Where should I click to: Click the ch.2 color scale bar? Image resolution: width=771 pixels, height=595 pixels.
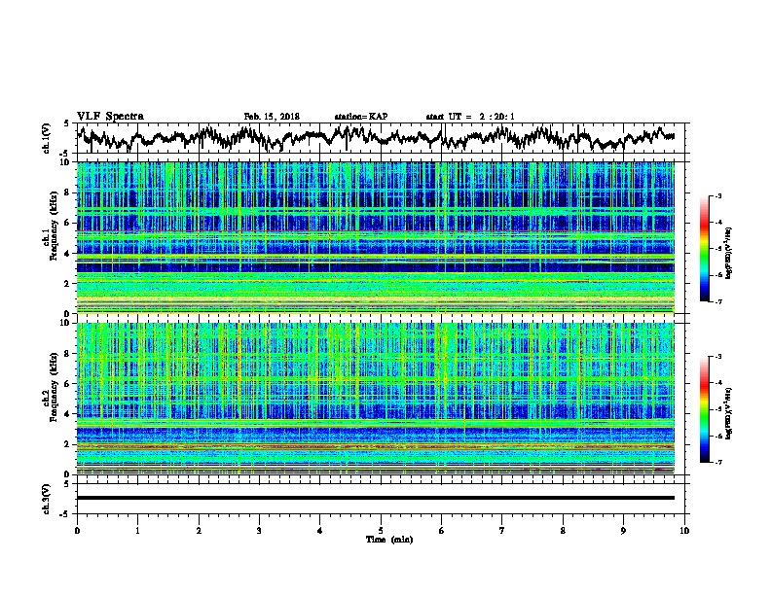(x=704, y=409)
